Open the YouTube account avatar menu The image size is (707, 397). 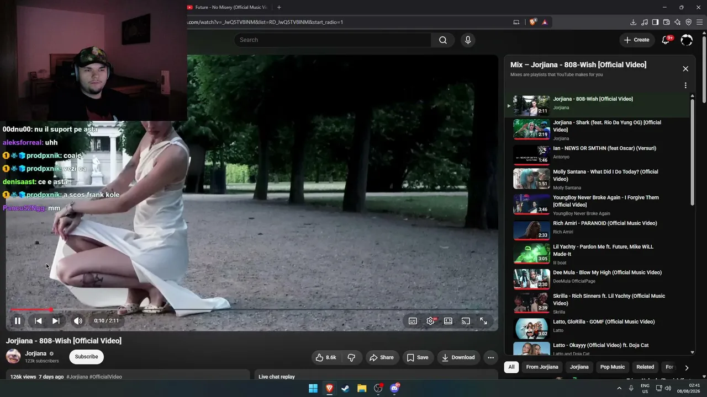(687, 40)
